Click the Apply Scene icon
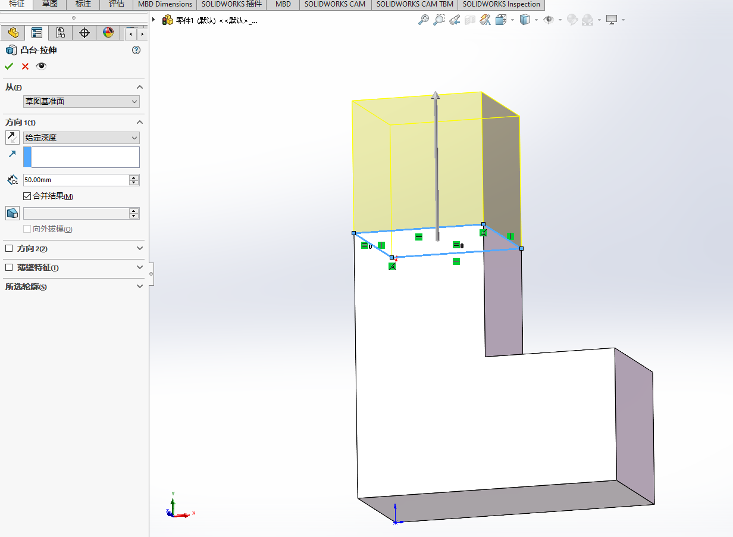This screenshot has width=733, height=537. coord(588,20)
